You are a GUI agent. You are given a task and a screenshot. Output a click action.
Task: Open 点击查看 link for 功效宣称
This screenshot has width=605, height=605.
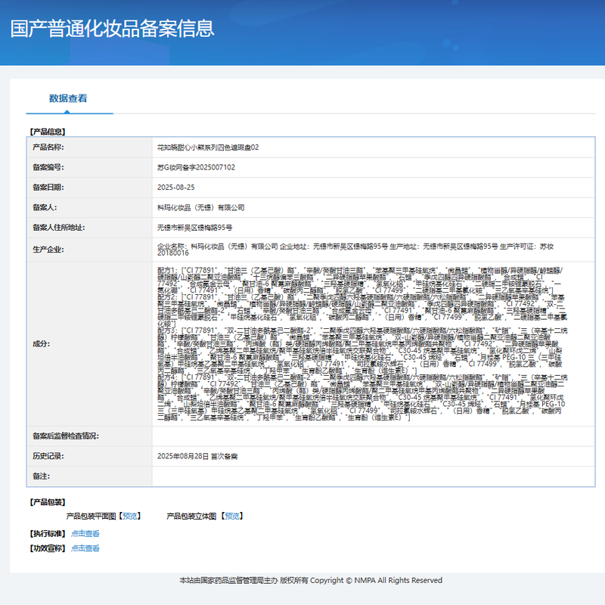click(85, 548)
